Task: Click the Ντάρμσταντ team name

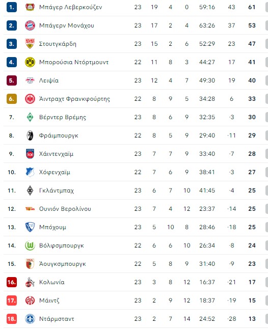Action: pos(57,319)
